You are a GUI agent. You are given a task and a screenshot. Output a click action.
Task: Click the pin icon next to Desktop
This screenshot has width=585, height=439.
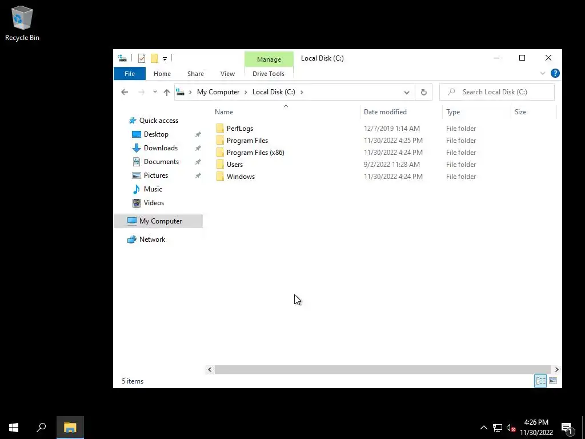198,134
